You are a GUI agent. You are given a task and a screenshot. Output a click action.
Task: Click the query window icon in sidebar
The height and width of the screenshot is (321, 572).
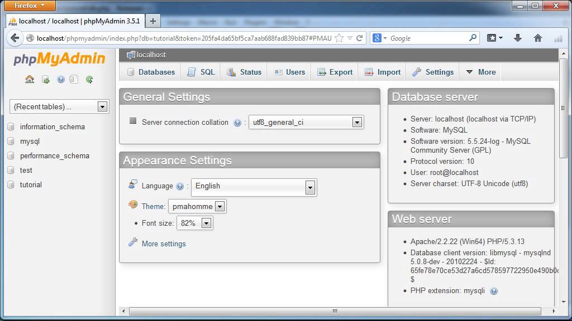(x=74, y=79)
